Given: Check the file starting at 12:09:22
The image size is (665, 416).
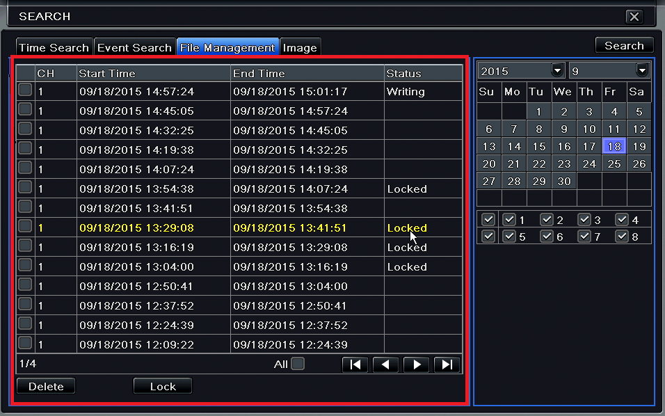Looking at the screenshot, I should 25,343.
